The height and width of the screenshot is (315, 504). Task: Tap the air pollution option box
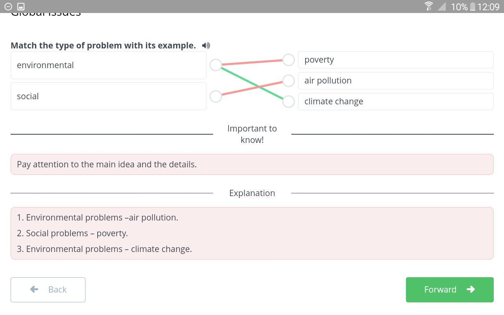(396, 81)
